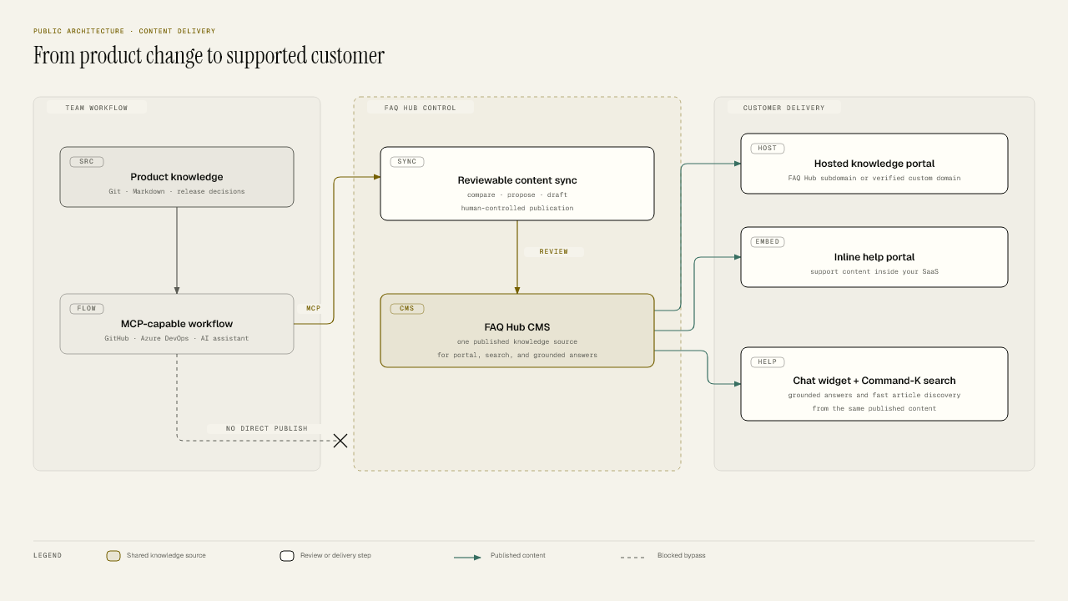Select Chat widget + Command-K search title

click(x=874, y=381)
